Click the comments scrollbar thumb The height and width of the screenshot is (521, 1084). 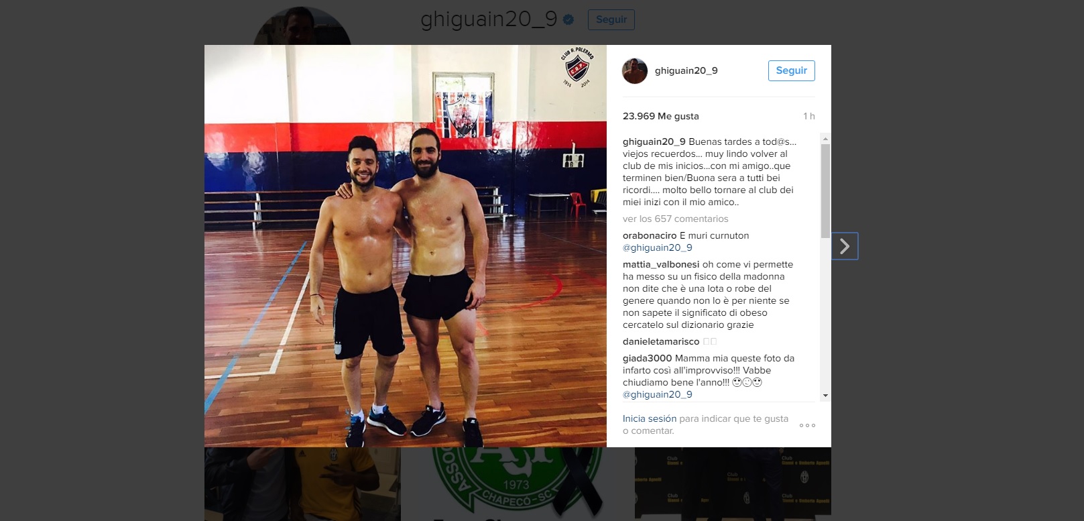point(825,191)
